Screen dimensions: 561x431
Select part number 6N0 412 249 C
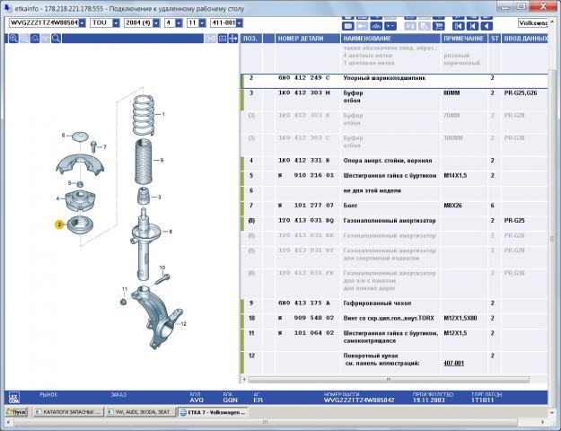303,78
